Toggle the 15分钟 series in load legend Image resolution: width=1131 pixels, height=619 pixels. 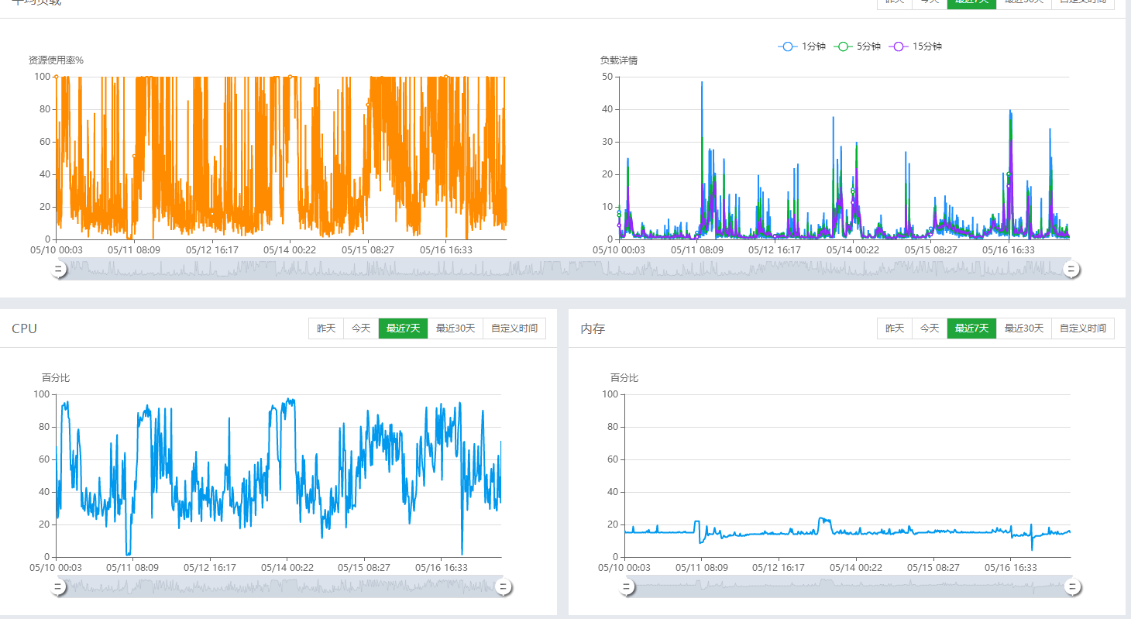point(916,46)
